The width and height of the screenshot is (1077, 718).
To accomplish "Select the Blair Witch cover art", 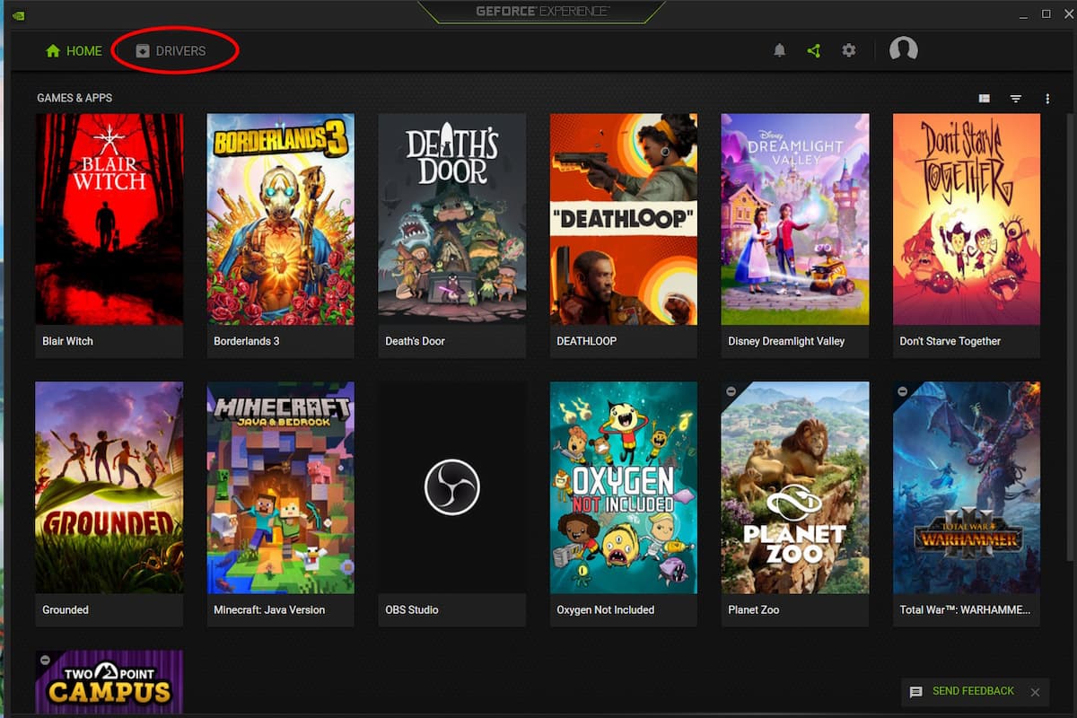I will (109, 219).
